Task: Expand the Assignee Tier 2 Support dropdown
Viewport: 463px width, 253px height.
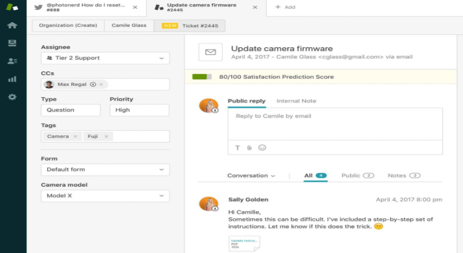Action: tap(105, 58)
